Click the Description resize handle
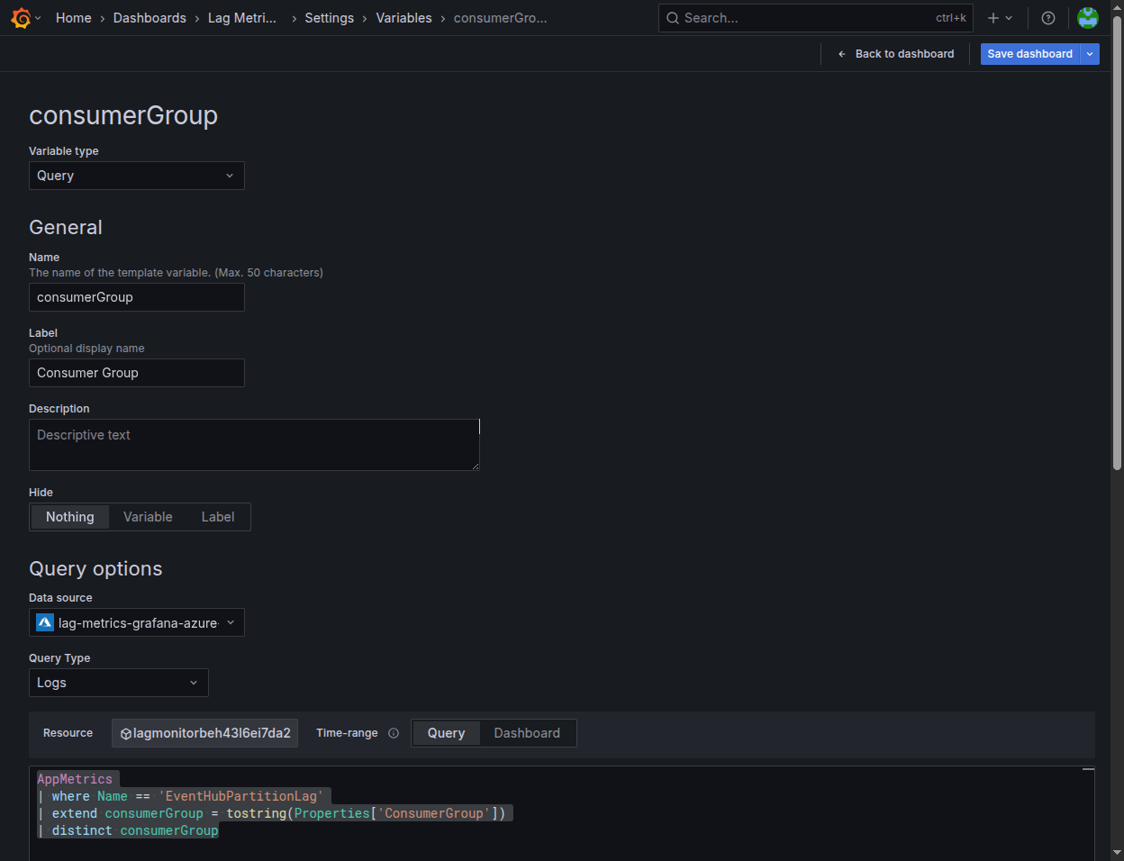1124x861 pixels. 475,466
